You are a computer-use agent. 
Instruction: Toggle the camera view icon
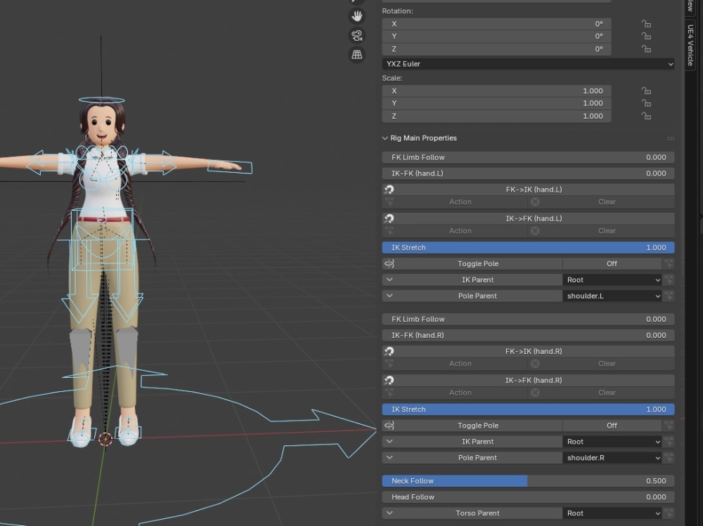point(357,35)
